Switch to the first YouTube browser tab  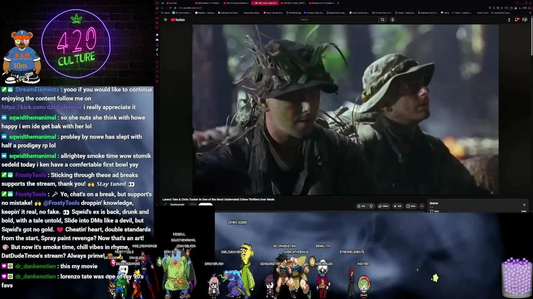click(x=172, y=3)
